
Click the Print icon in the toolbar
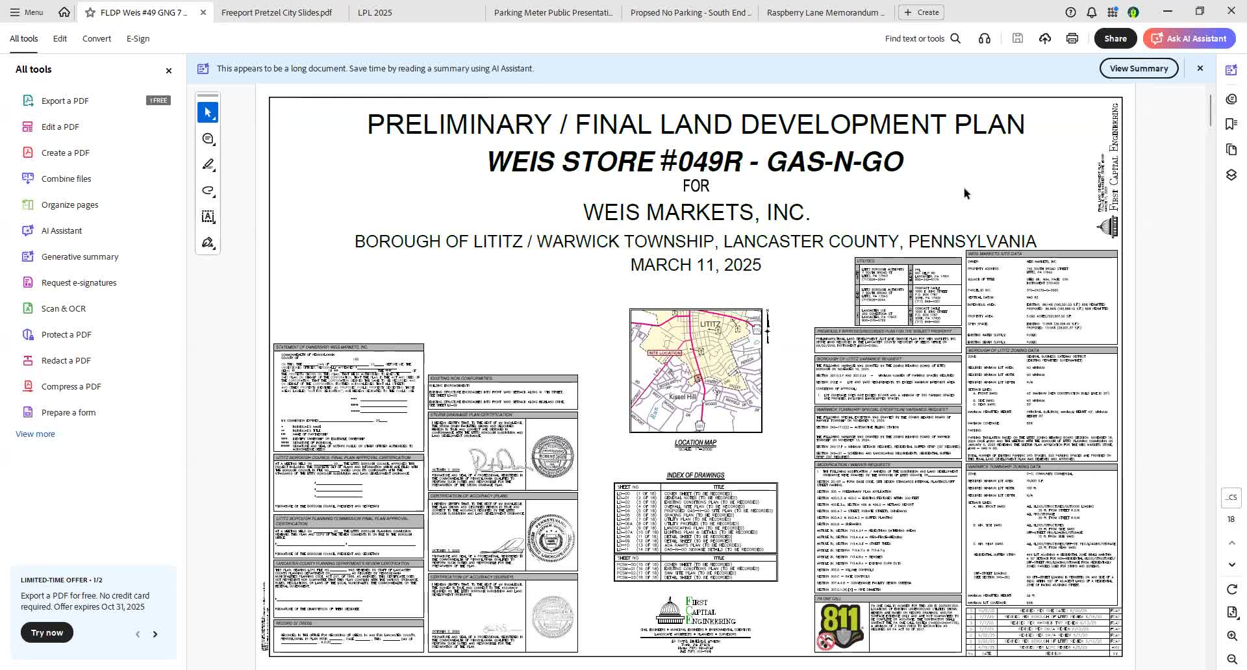click(x=1072, y=38)
